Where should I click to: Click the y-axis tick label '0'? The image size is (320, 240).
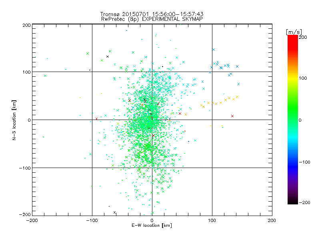pos(29,120)
